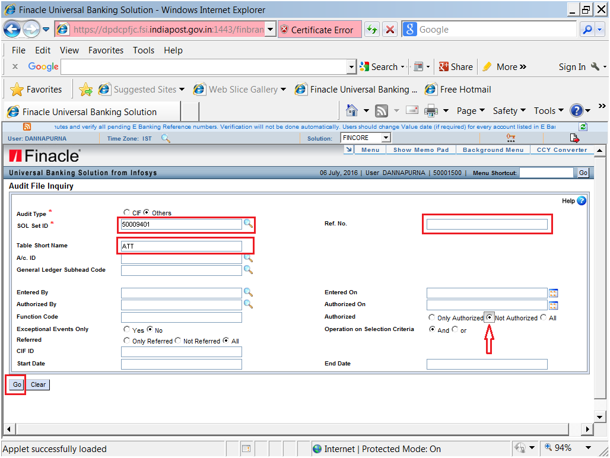The image size is (610, 458).
Task: Click the SOL Set ID lookup magnifier icon
Action: pos(249,224)
